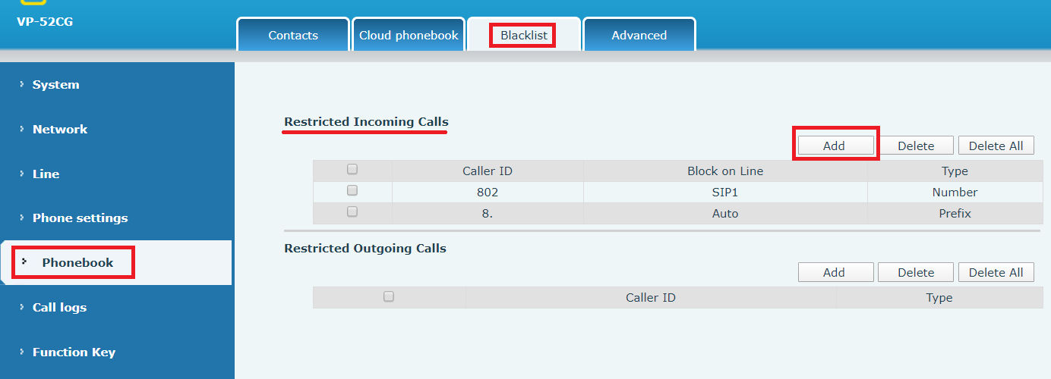Expand the System menu arrow

click(x=22, y=84)
